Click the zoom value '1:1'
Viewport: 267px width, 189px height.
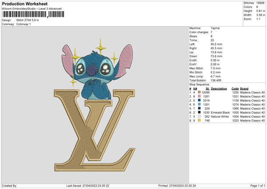point(258,19)
